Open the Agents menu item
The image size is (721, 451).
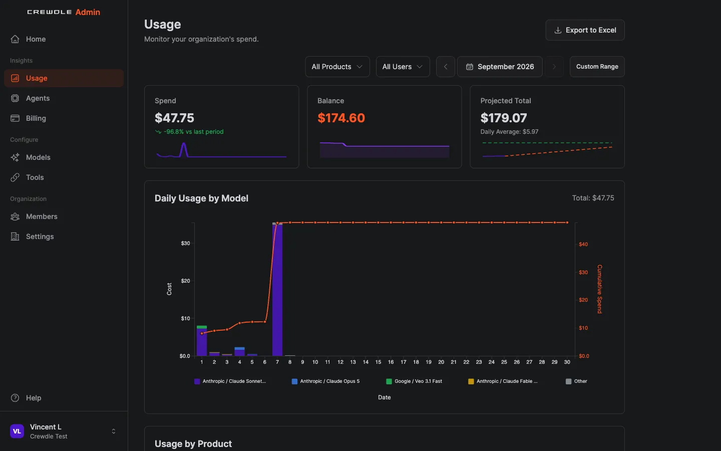(64, 98)
